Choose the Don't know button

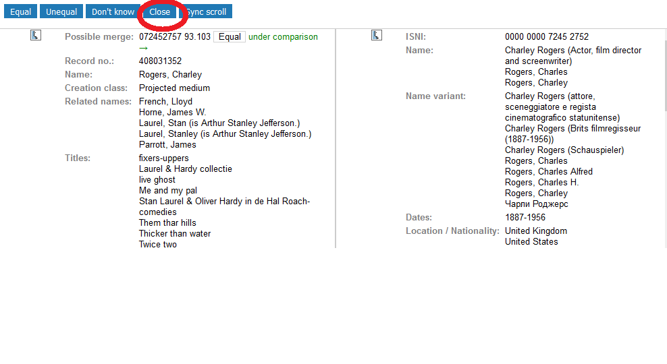[x=113, y=12]
